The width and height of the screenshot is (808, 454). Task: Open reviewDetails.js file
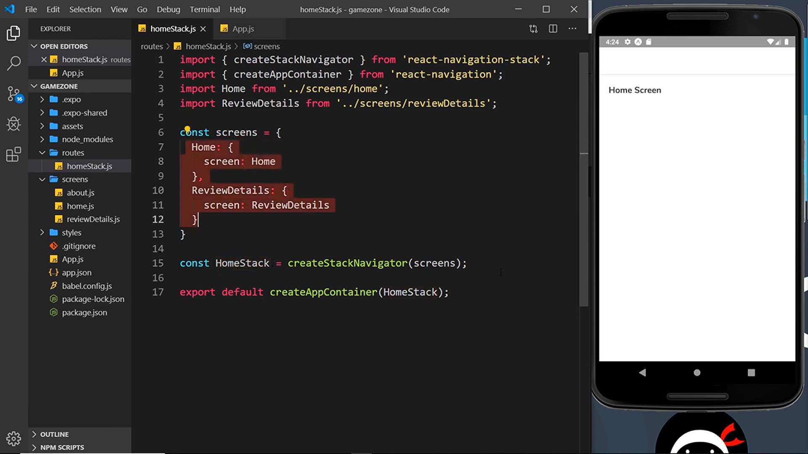[80, 219]
